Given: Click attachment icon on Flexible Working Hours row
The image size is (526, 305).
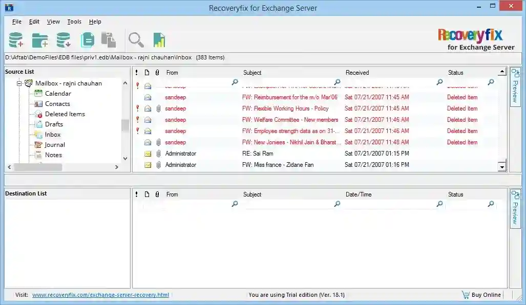Looking at the screenshot, I should pyautogui.click(x=158, y=108).
